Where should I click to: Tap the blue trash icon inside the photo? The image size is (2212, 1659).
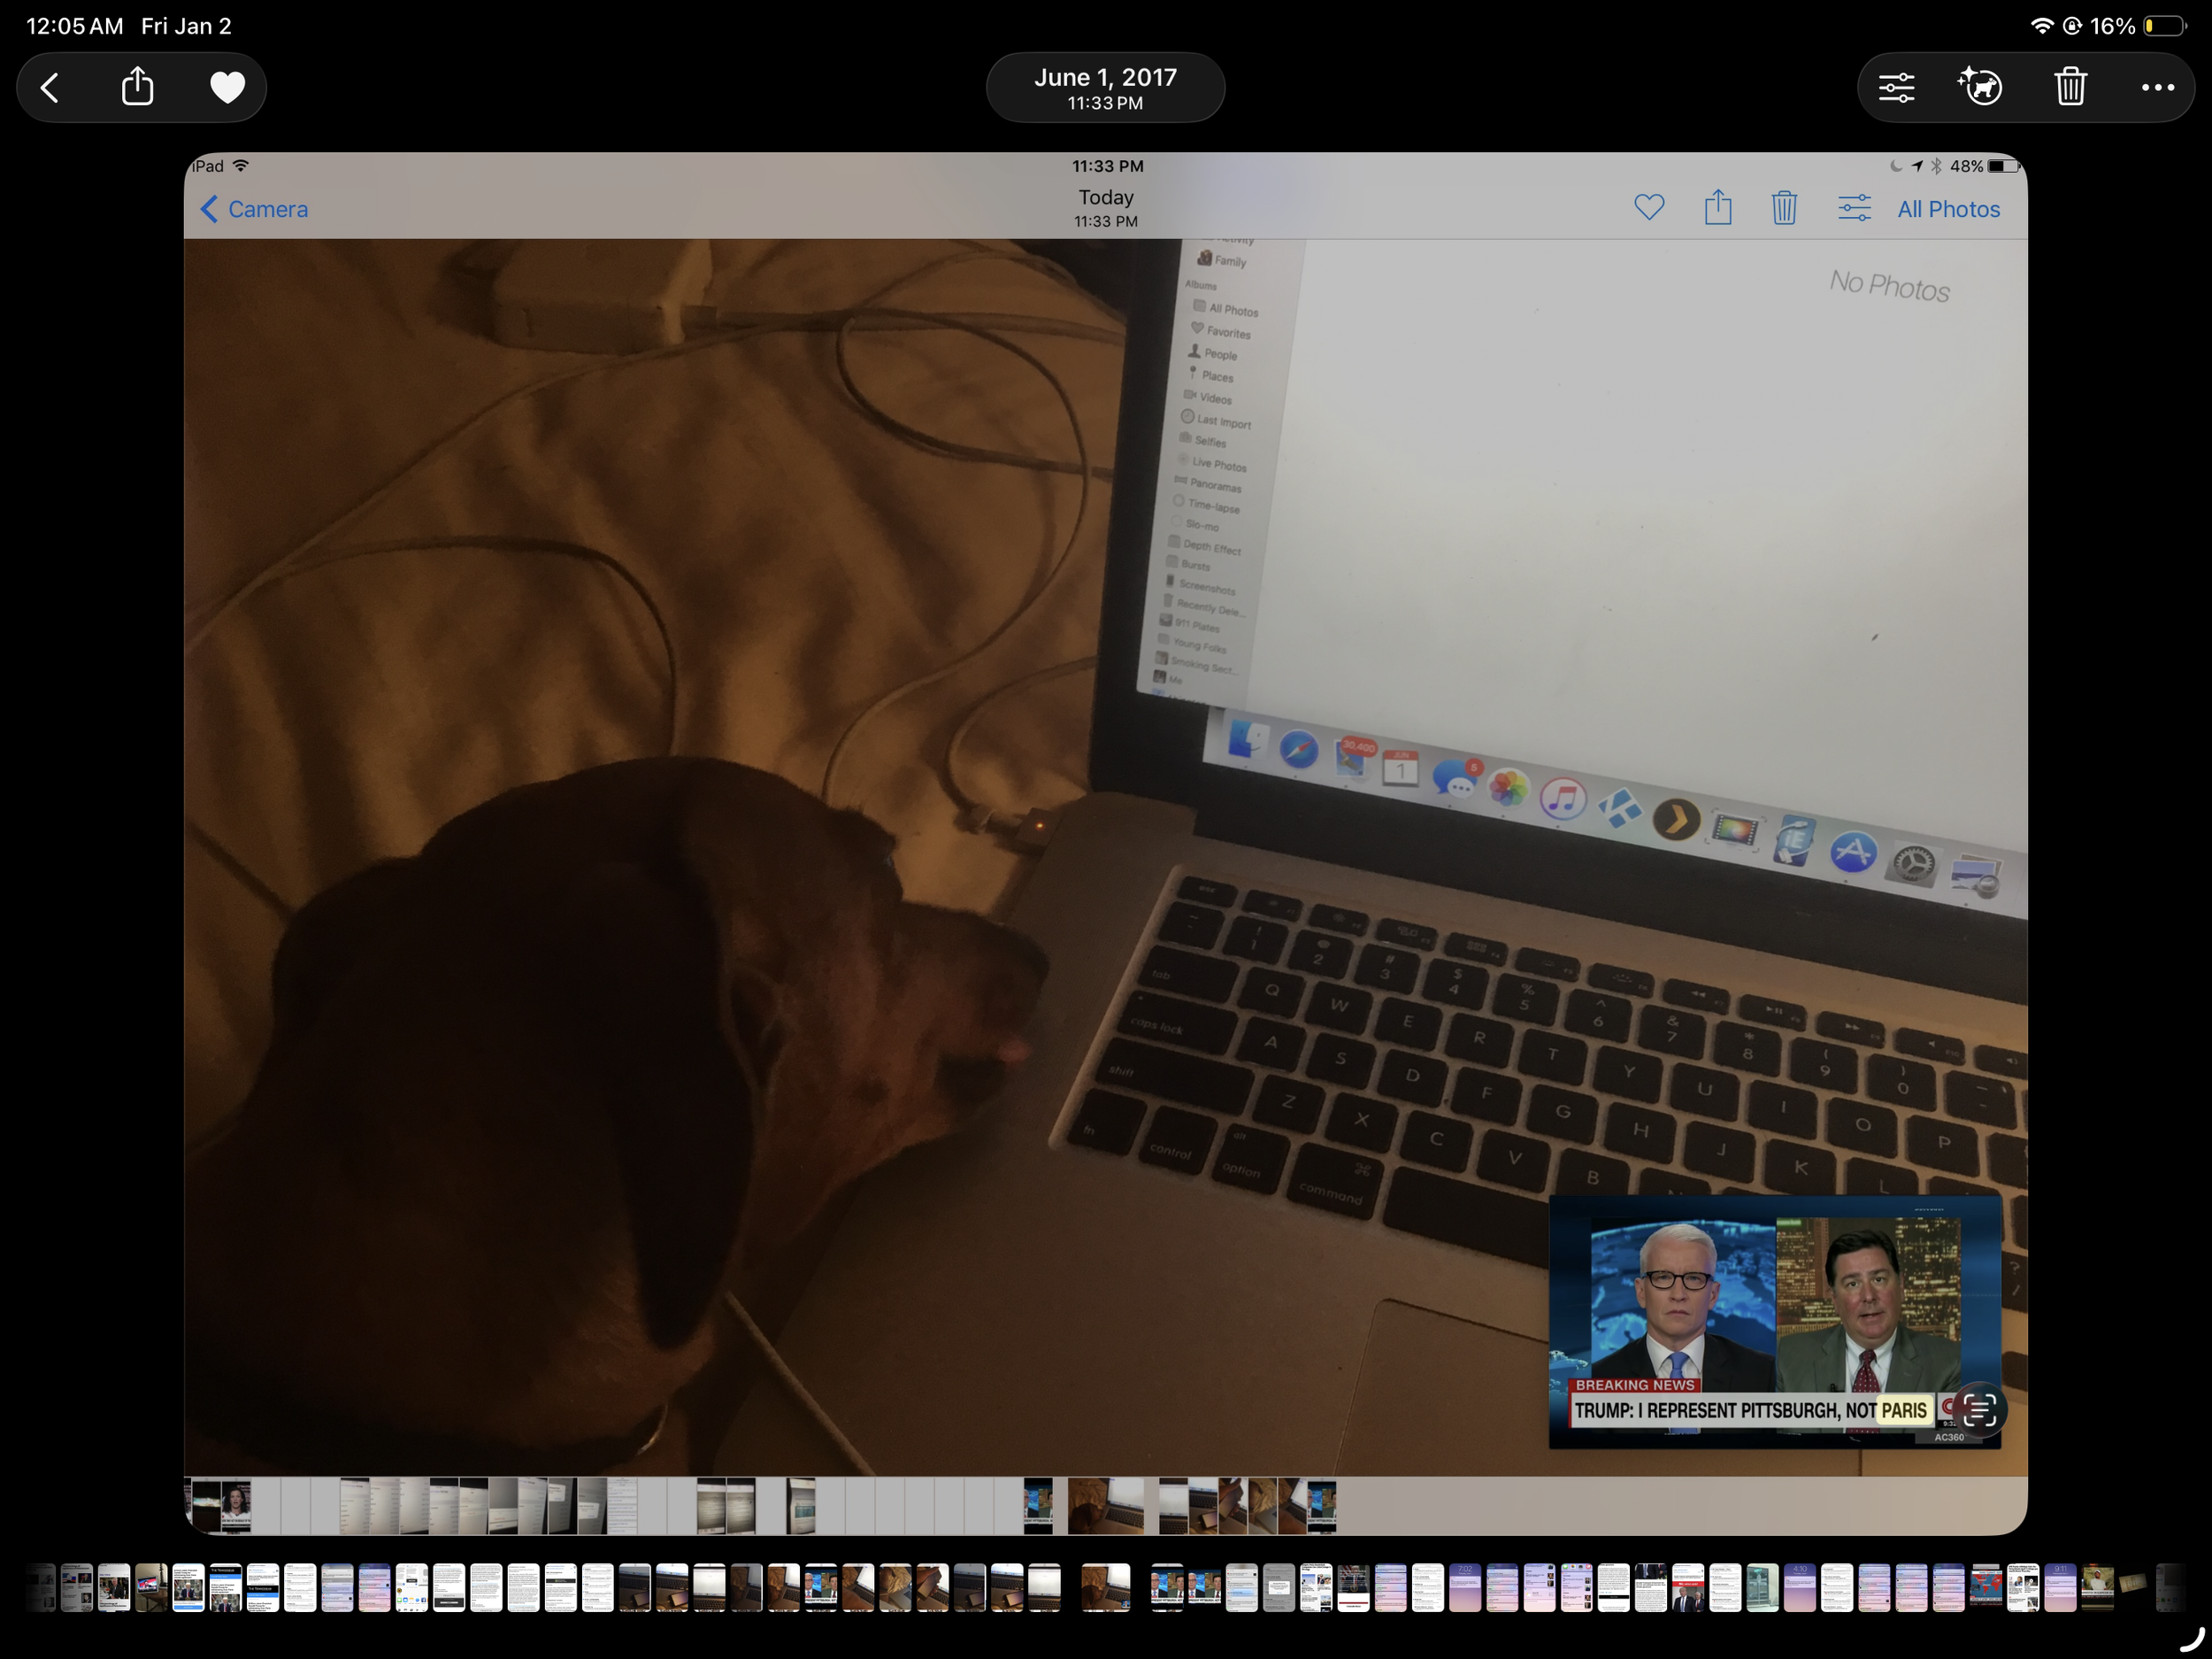click(1784, 208)
